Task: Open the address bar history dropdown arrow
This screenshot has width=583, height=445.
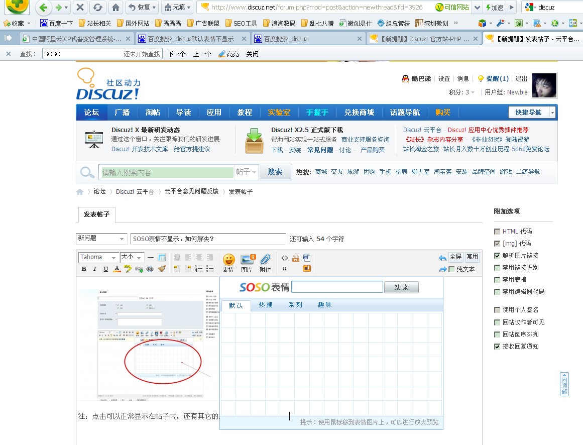Action: pos(477,7)
